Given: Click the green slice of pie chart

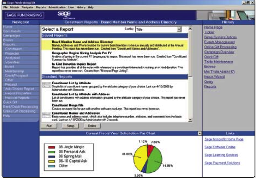Looking at the screenshot, I should coord(154,161).
